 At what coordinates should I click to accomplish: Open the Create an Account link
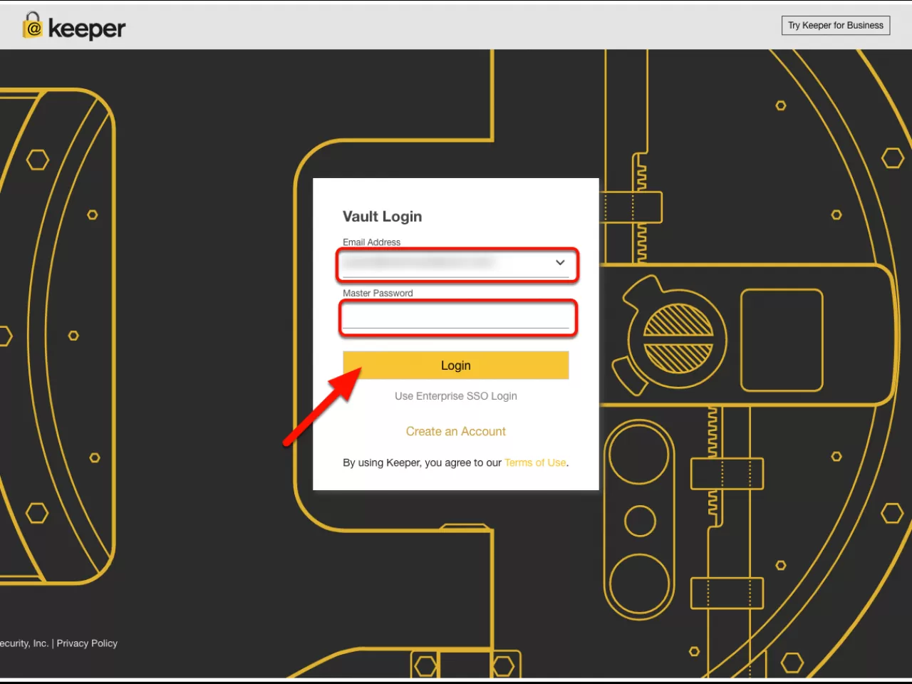456,432
